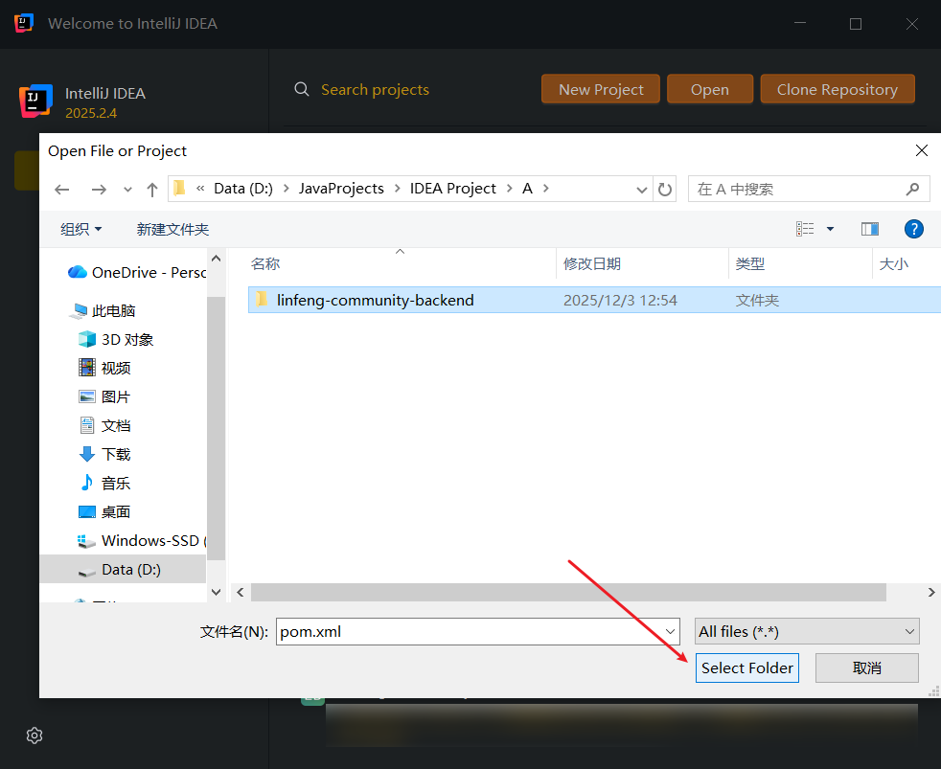Open All files (*.*) filter dropdown
The width and height of the screenshot is (941, 769).
pyautogui.click(x=807, y=632)
